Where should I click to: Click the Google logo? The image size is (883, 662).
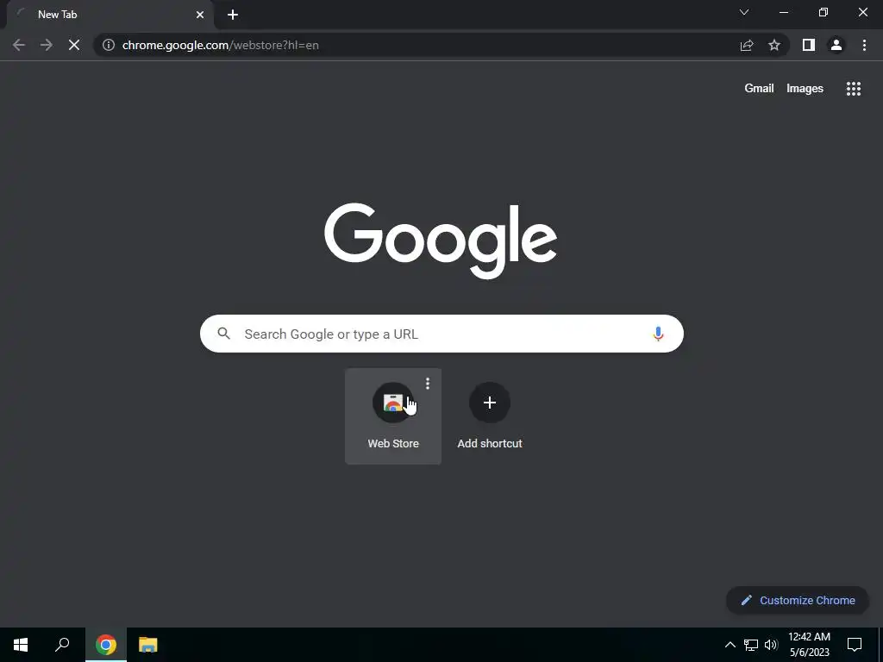click(x=441, y=241)
